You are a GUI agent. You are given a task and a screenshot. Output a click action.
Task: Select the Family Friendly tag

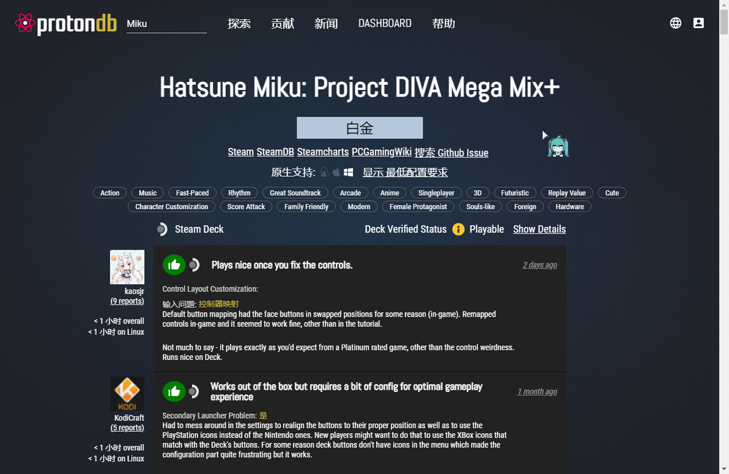(306, 207)
